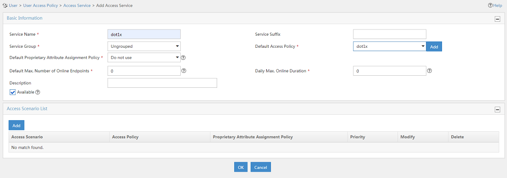Viewport: 507px width, 178px height.
Task: Cancel adding the access service
Action: click(x=261, y=167)
